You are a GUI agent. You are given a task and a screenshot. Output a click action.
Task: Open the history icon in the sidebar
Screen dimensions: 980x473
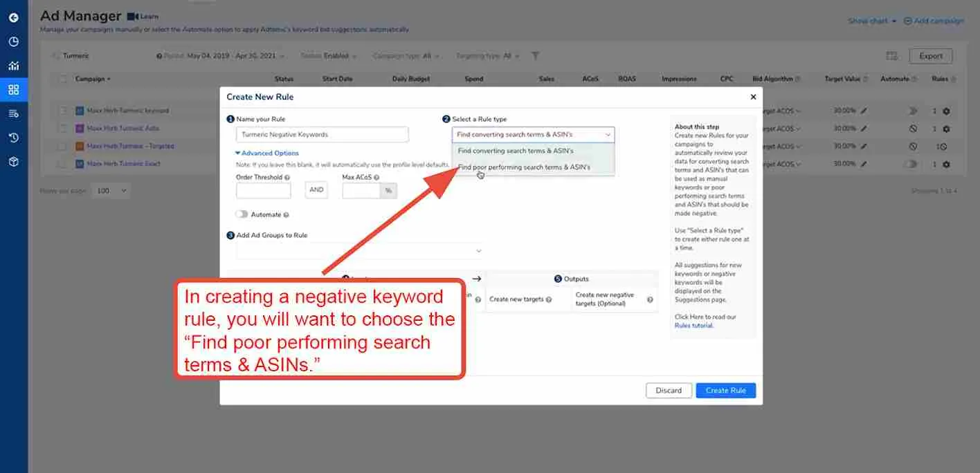14,137
